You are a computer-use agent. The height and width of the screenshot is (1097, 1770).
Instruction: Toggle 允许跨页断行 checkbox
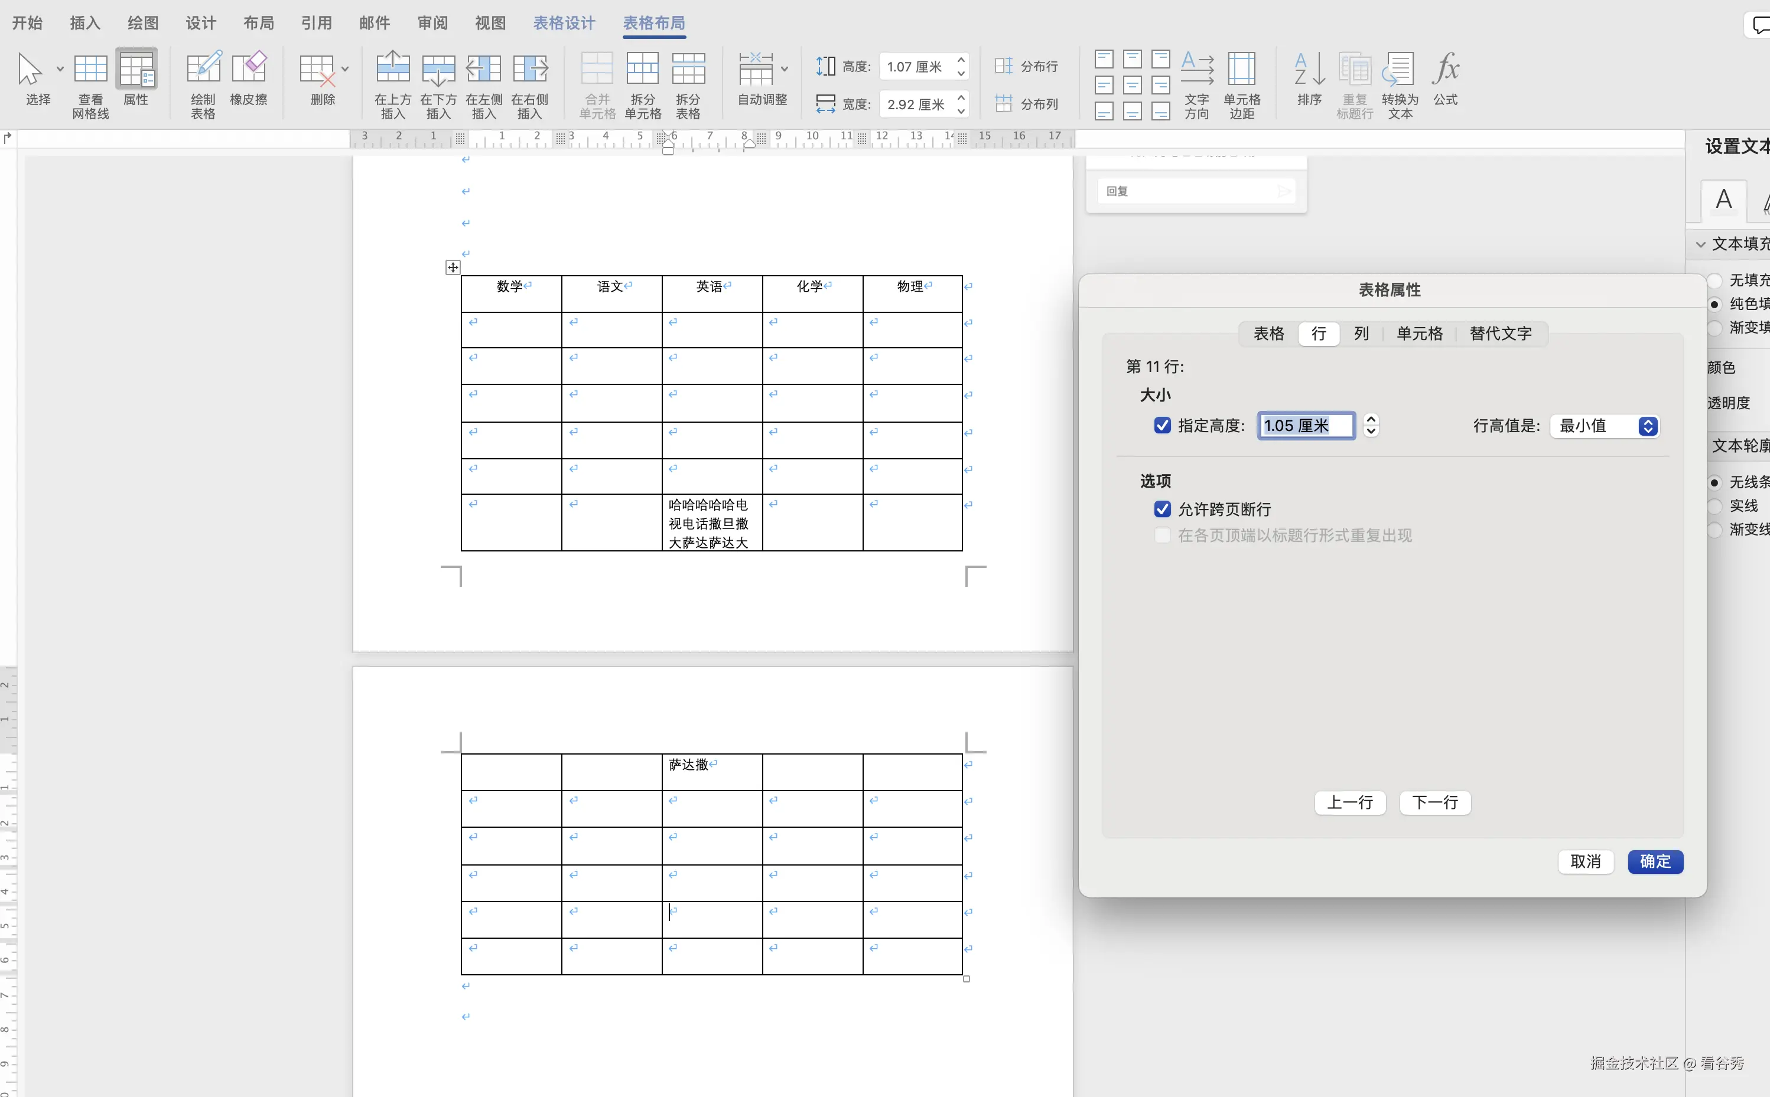click(1162, 510)
